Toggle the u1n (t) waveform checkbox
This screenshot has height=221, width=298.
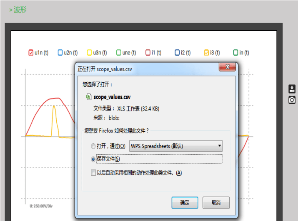coord(31,53)
